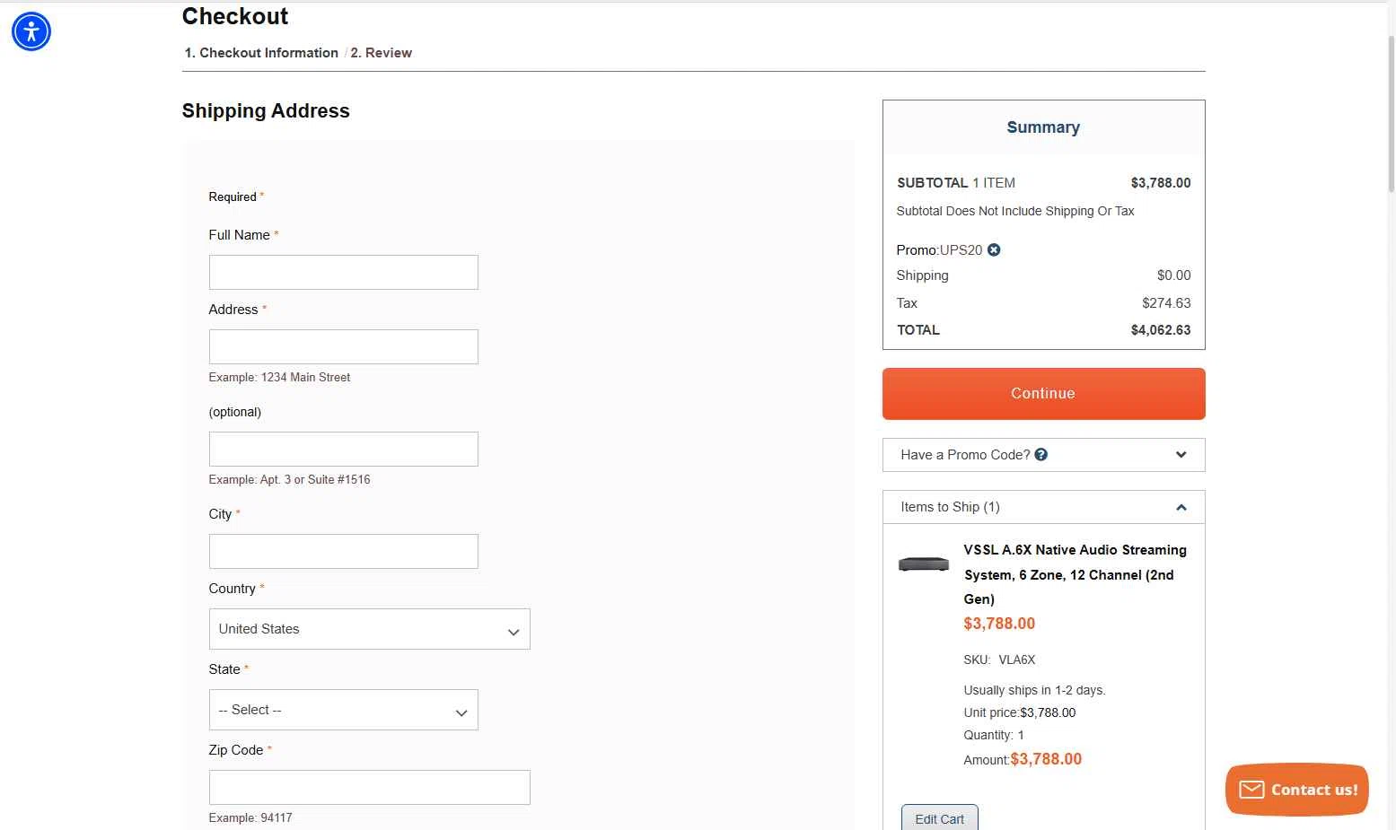Click the Contact us envelope icon
This screenshot has height=830, width=1396.
tap(1251, 790)
